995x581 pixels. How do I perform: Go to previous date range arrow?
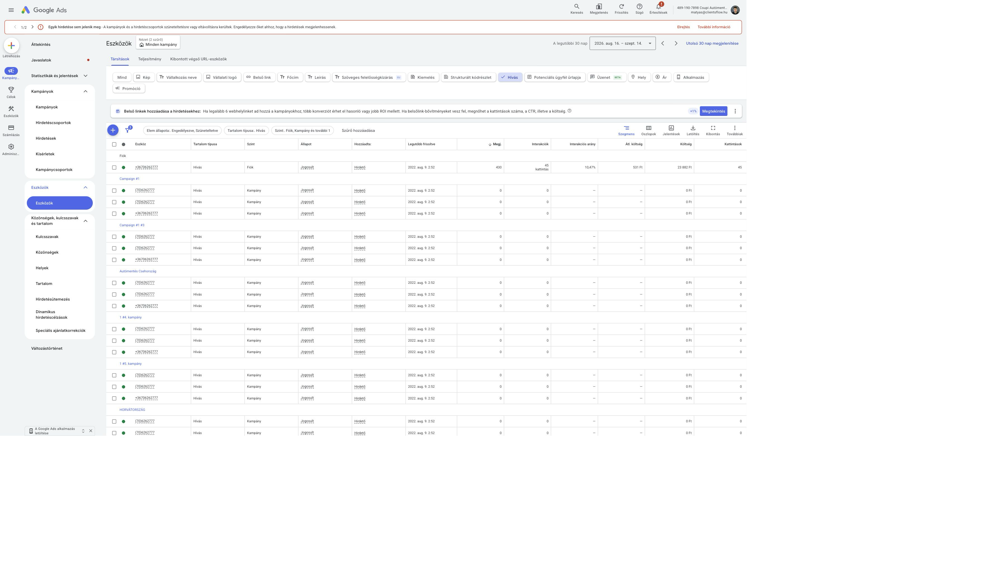pyautogui.click(x=663, y=43)
